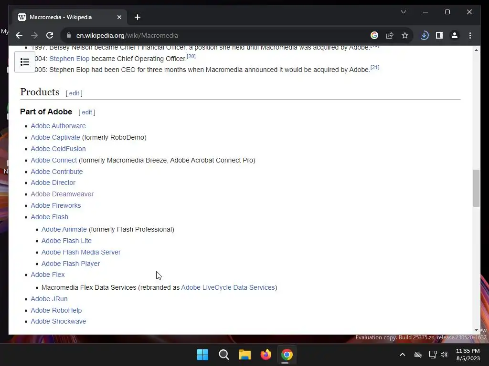Open network settings tray icon

pos(433,355)
